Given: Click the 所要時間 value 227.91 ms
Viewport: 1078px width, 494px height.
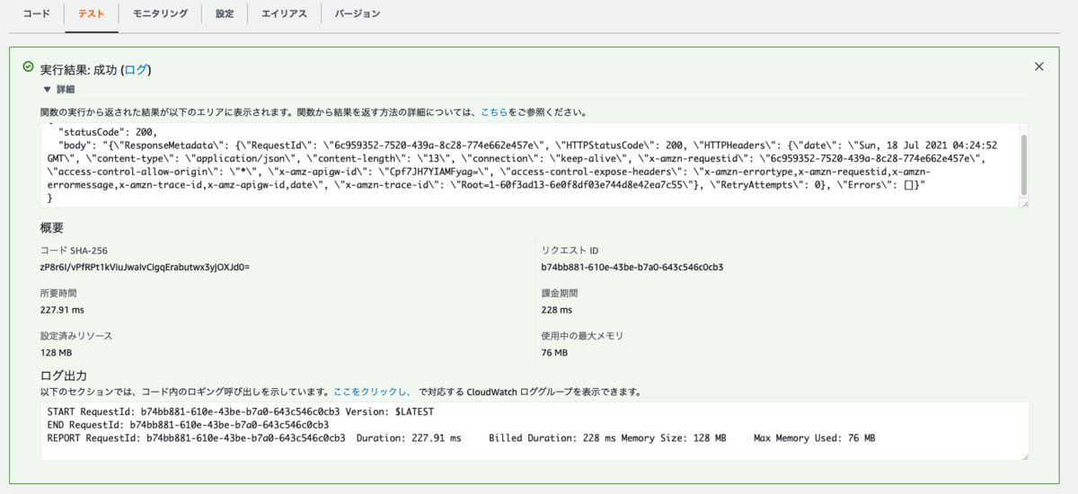Looking at the screenshot, I should (x=62, y=310).
